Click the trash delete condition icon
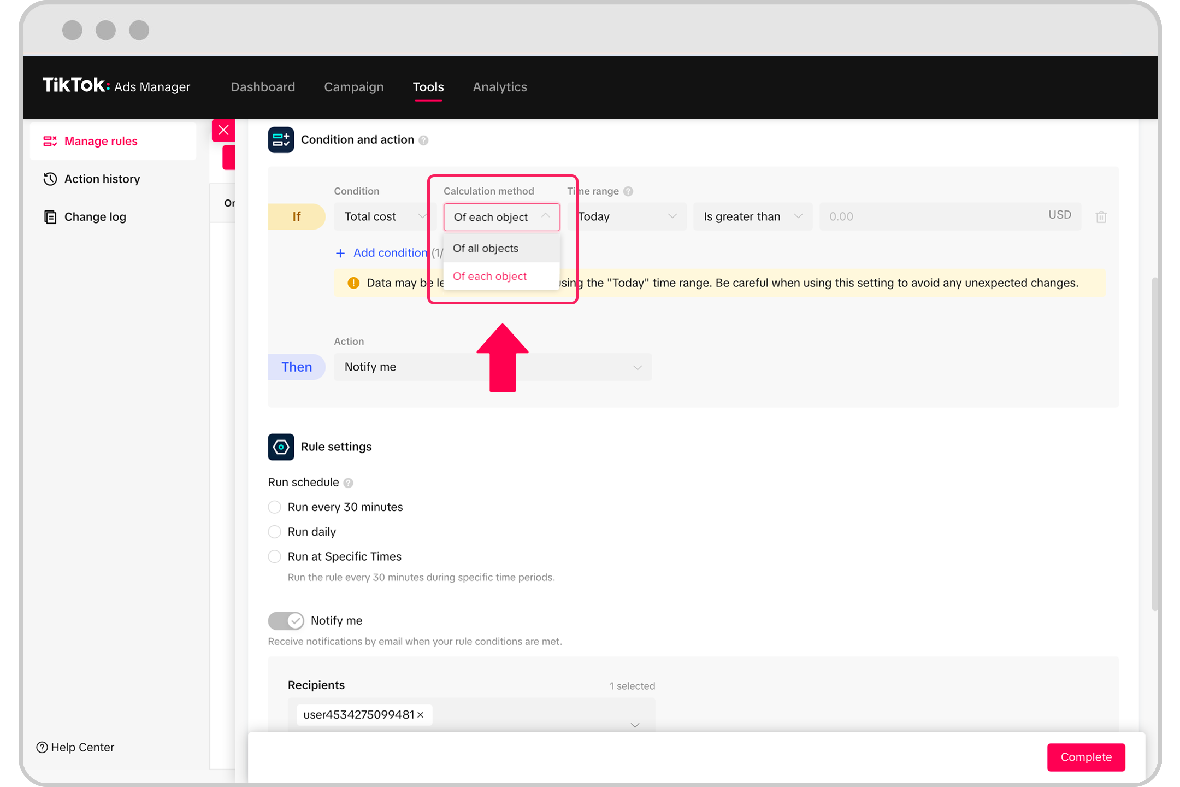Viewport: 1180px width, 787px height. tap(1101, 217)
